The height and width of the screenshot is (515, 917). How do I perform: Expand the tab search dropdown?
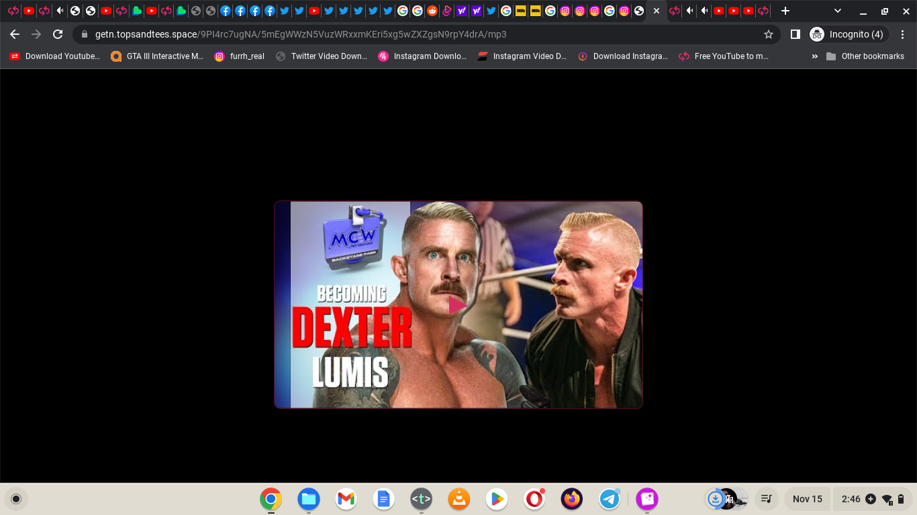tap(838, 11)
